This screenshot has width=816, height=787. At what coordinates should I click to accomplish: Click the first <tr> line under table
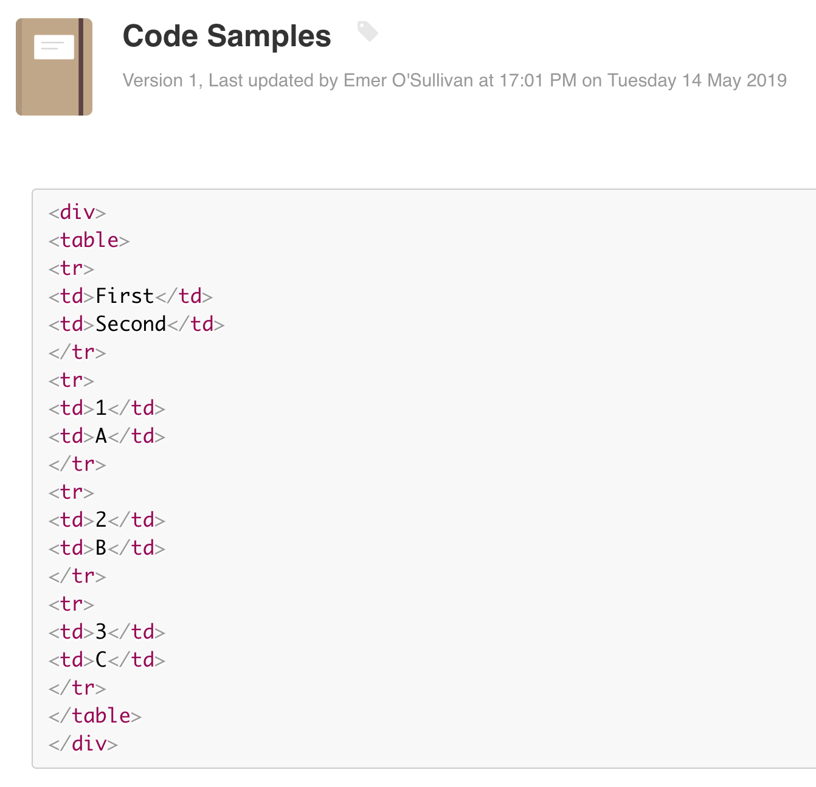(71, 268)
